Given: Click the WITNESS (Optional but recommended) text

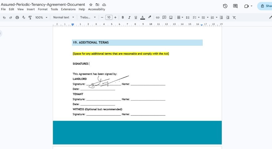Looking at the screenshot, I should pyautogui.click(x=97, y=109).
